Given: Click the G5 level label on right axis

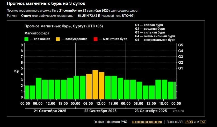Looking at the screenshot, I should [x=181, y=45].
